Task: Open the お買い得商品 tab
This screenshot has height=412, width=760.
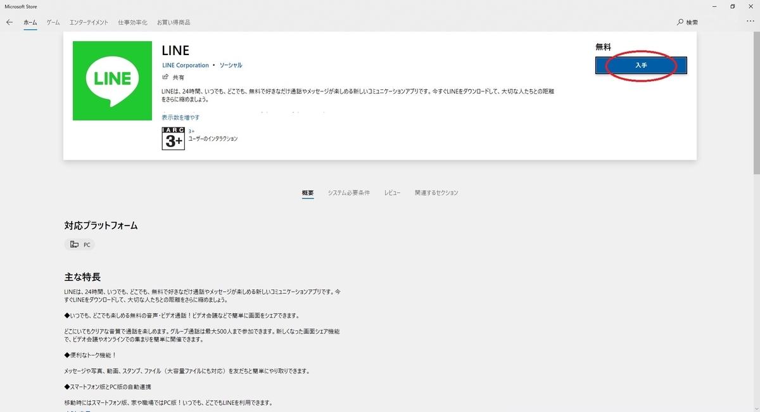Action: pos(174,22)
